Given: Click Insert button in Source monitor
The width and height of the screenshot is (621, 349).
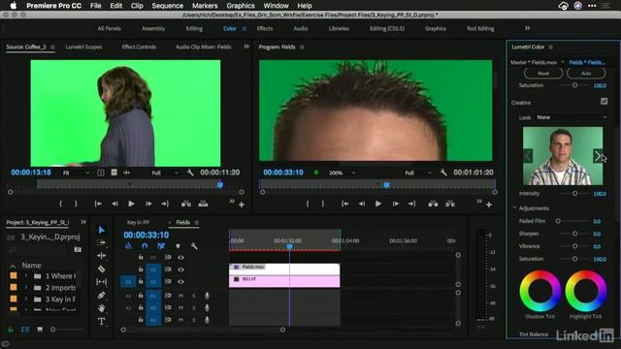Looking at the screenshot, I should (185, 204).
